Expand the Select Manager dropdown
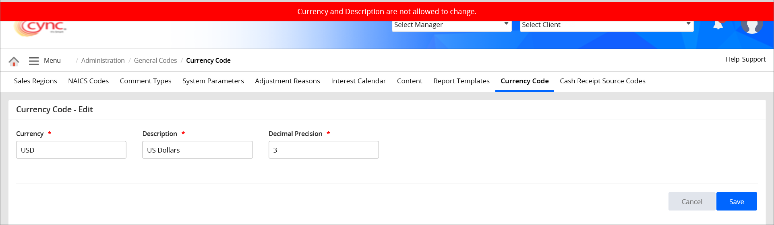774x225 pixels. [x=451, y=25]
